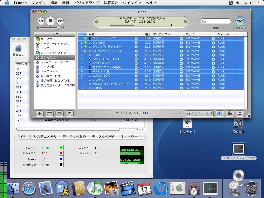Toggle the repeat button
This screenshot has height=198, width=264.
pyautogui.click(x=60, y=113)
